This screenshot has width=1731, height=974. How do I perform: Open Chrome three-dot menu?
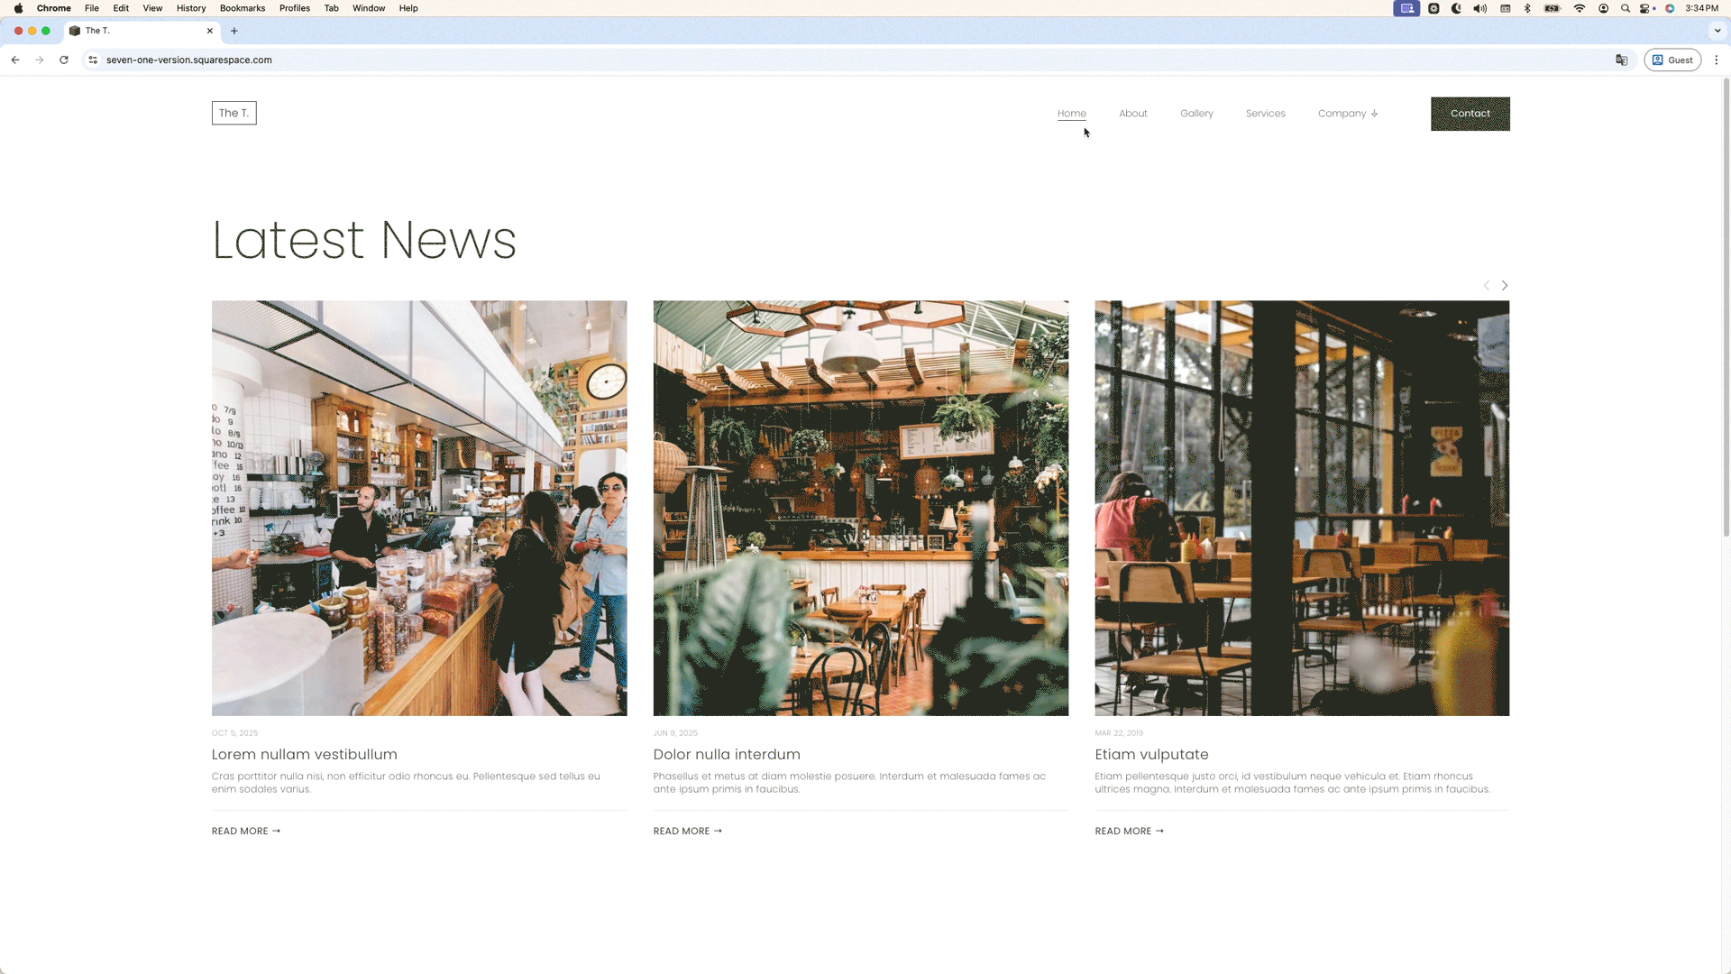pos(1716,60)
